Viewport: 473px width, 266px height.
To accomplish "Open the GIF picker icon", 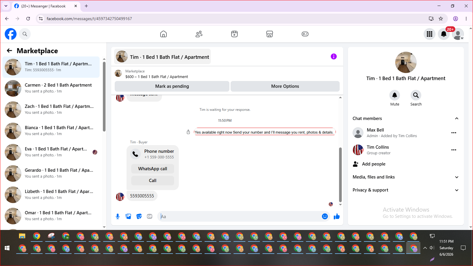I will 150,216.
